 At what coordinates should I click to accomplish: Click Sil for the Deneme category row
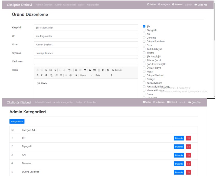(188, 164)
